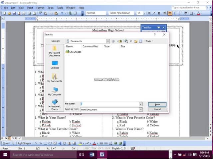Click the Fill Color paint bucket icon
This screenshot has height=159, width=213.
point(80,143)
